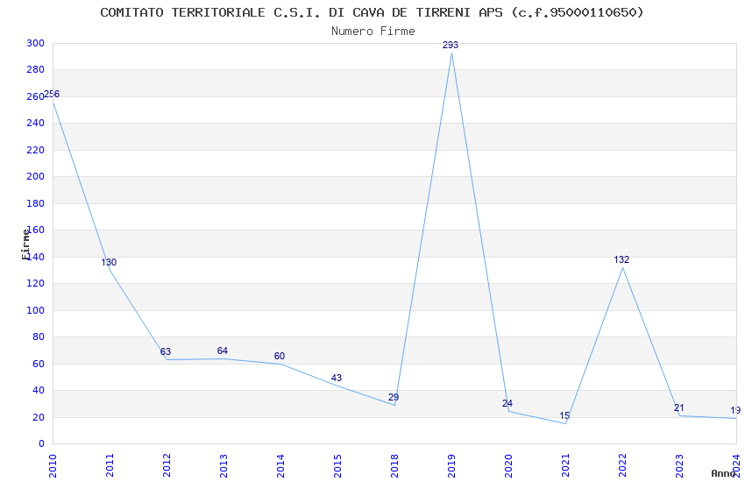Image resolution: width=745 pixels, height=482 pixels.
Task: Click the data label 130 for 2011
Action: click(109, 262)
